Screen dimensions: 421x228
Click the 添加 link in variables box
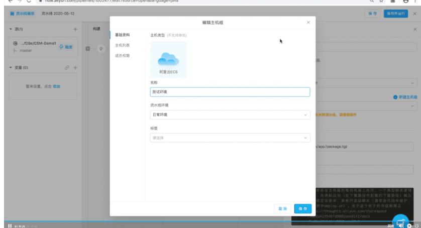tap(56, 86)
